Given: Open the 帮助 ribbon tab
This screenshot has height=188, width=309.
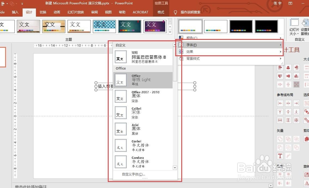Looking at the screenshot, I should (122, 12).
